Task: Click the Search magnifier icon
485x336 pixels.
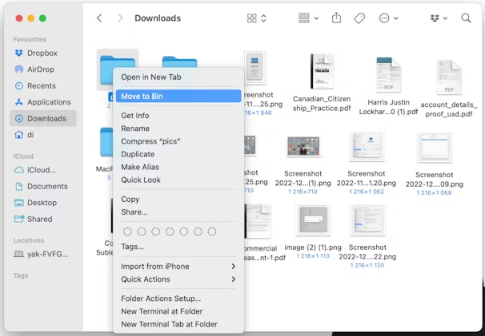Action: point(466,18)
